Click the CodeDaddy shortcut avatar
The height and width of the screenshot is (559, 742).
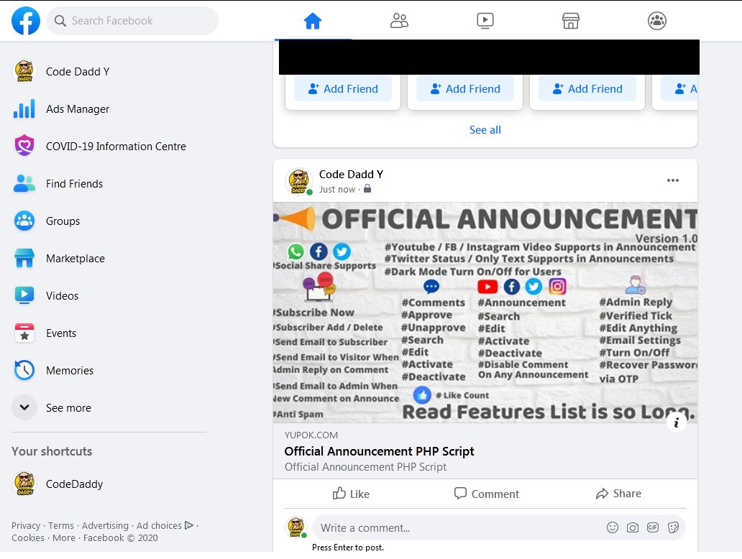pos(24,484)
